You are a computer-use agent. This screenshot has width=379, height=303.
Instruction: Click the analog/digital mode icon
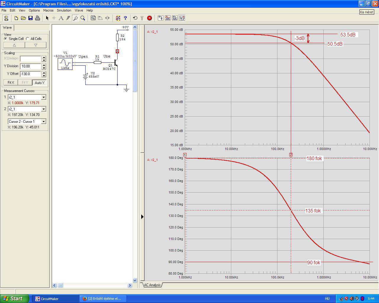click(118, 18)
